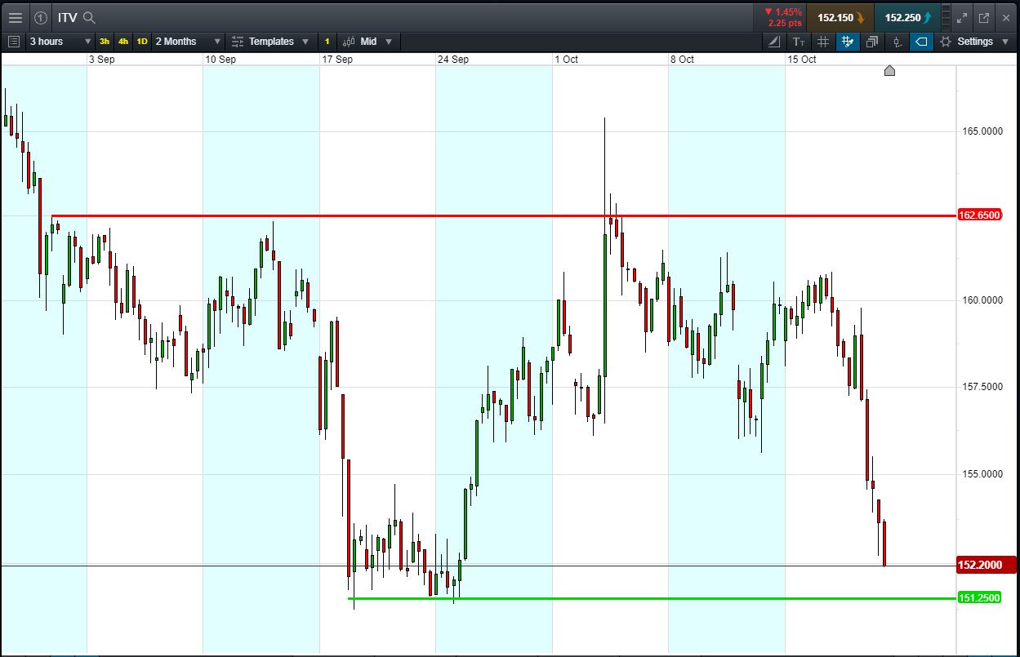Select the 3h quick interval

105,41
